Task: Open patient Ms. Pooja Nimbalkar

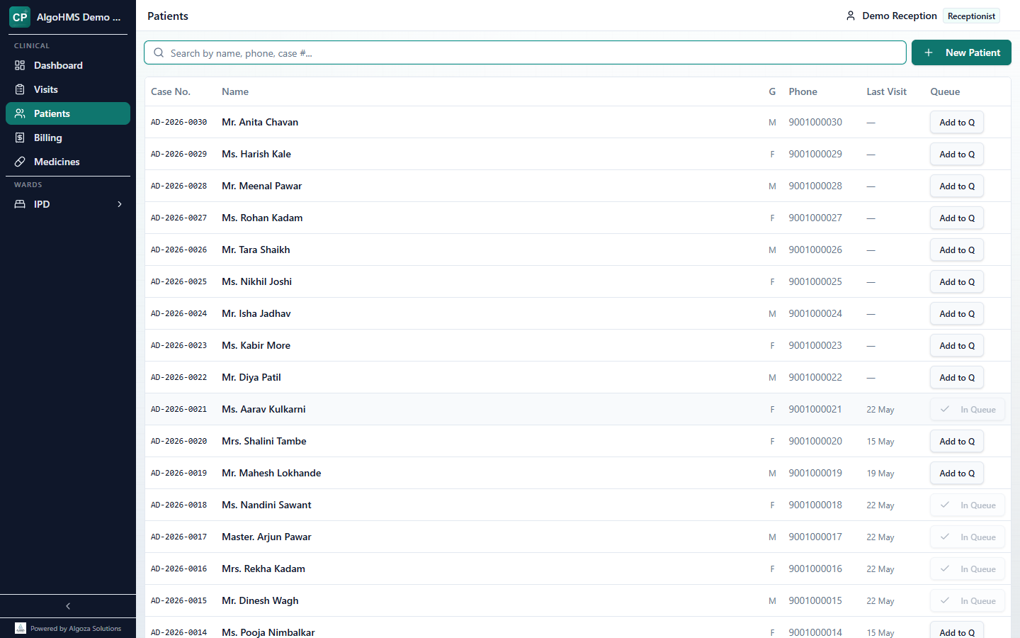Action: [268, 632]
